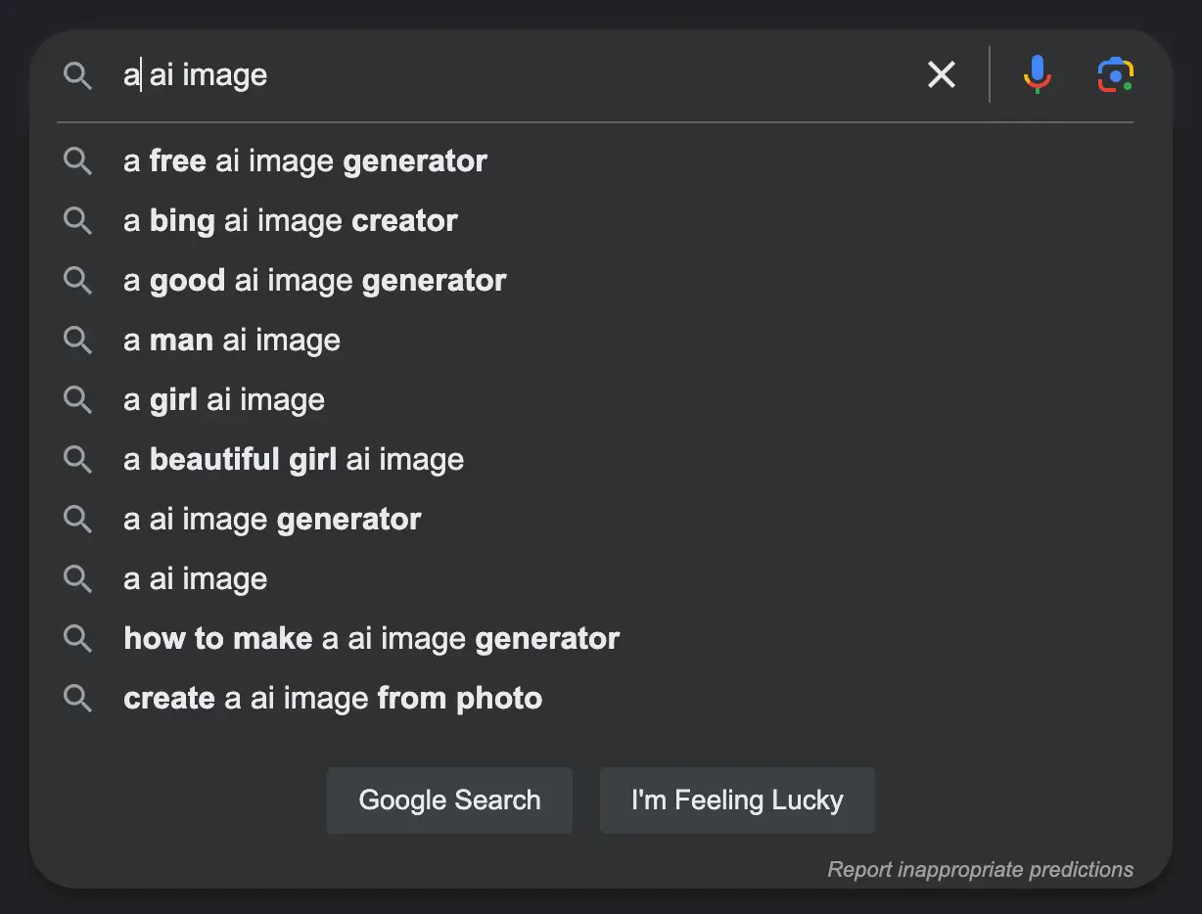
Task: Select 'a man ai image' suggestion
Action: [x=232, y=341]
